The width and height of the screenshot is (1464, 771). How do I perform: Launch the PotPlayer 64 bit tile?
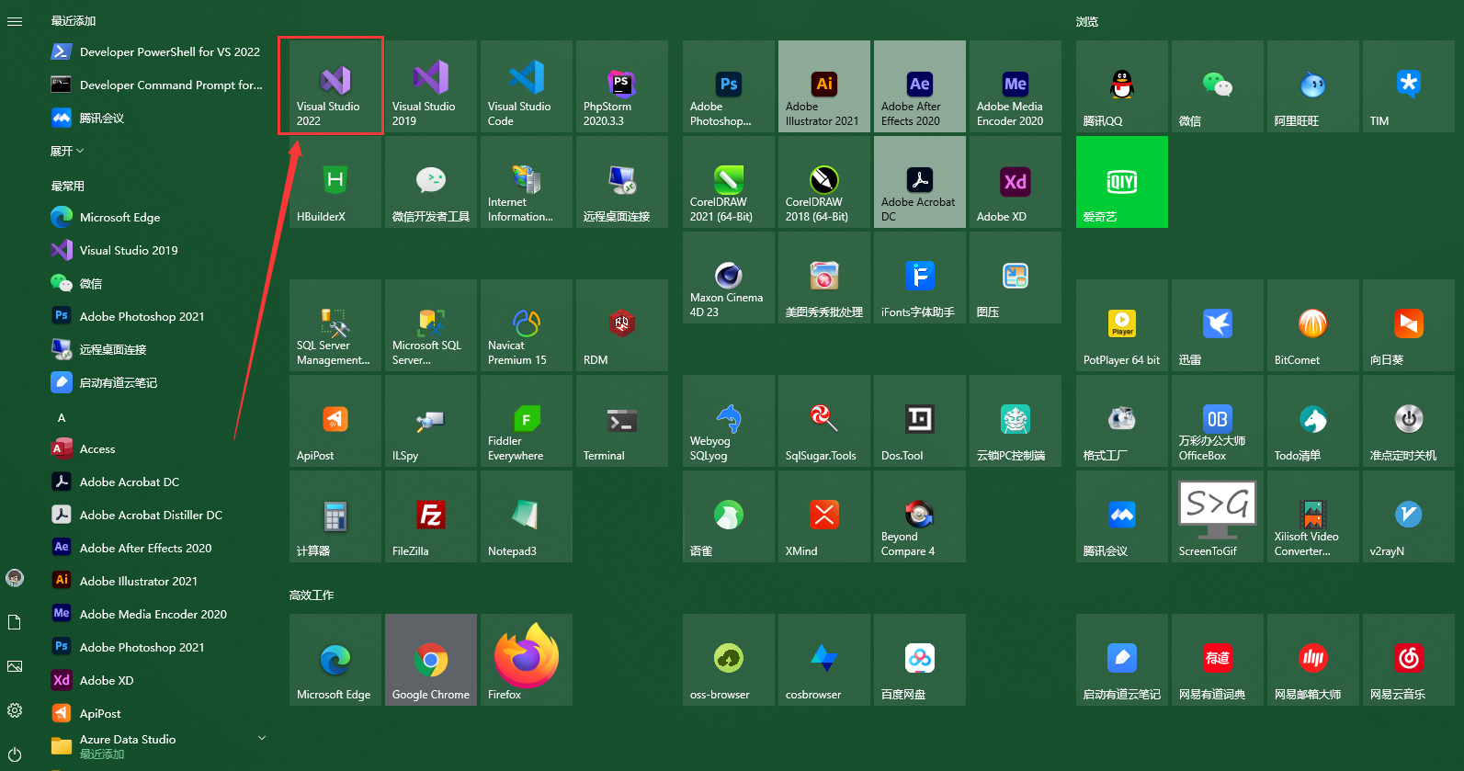[x=1121, y=325]
